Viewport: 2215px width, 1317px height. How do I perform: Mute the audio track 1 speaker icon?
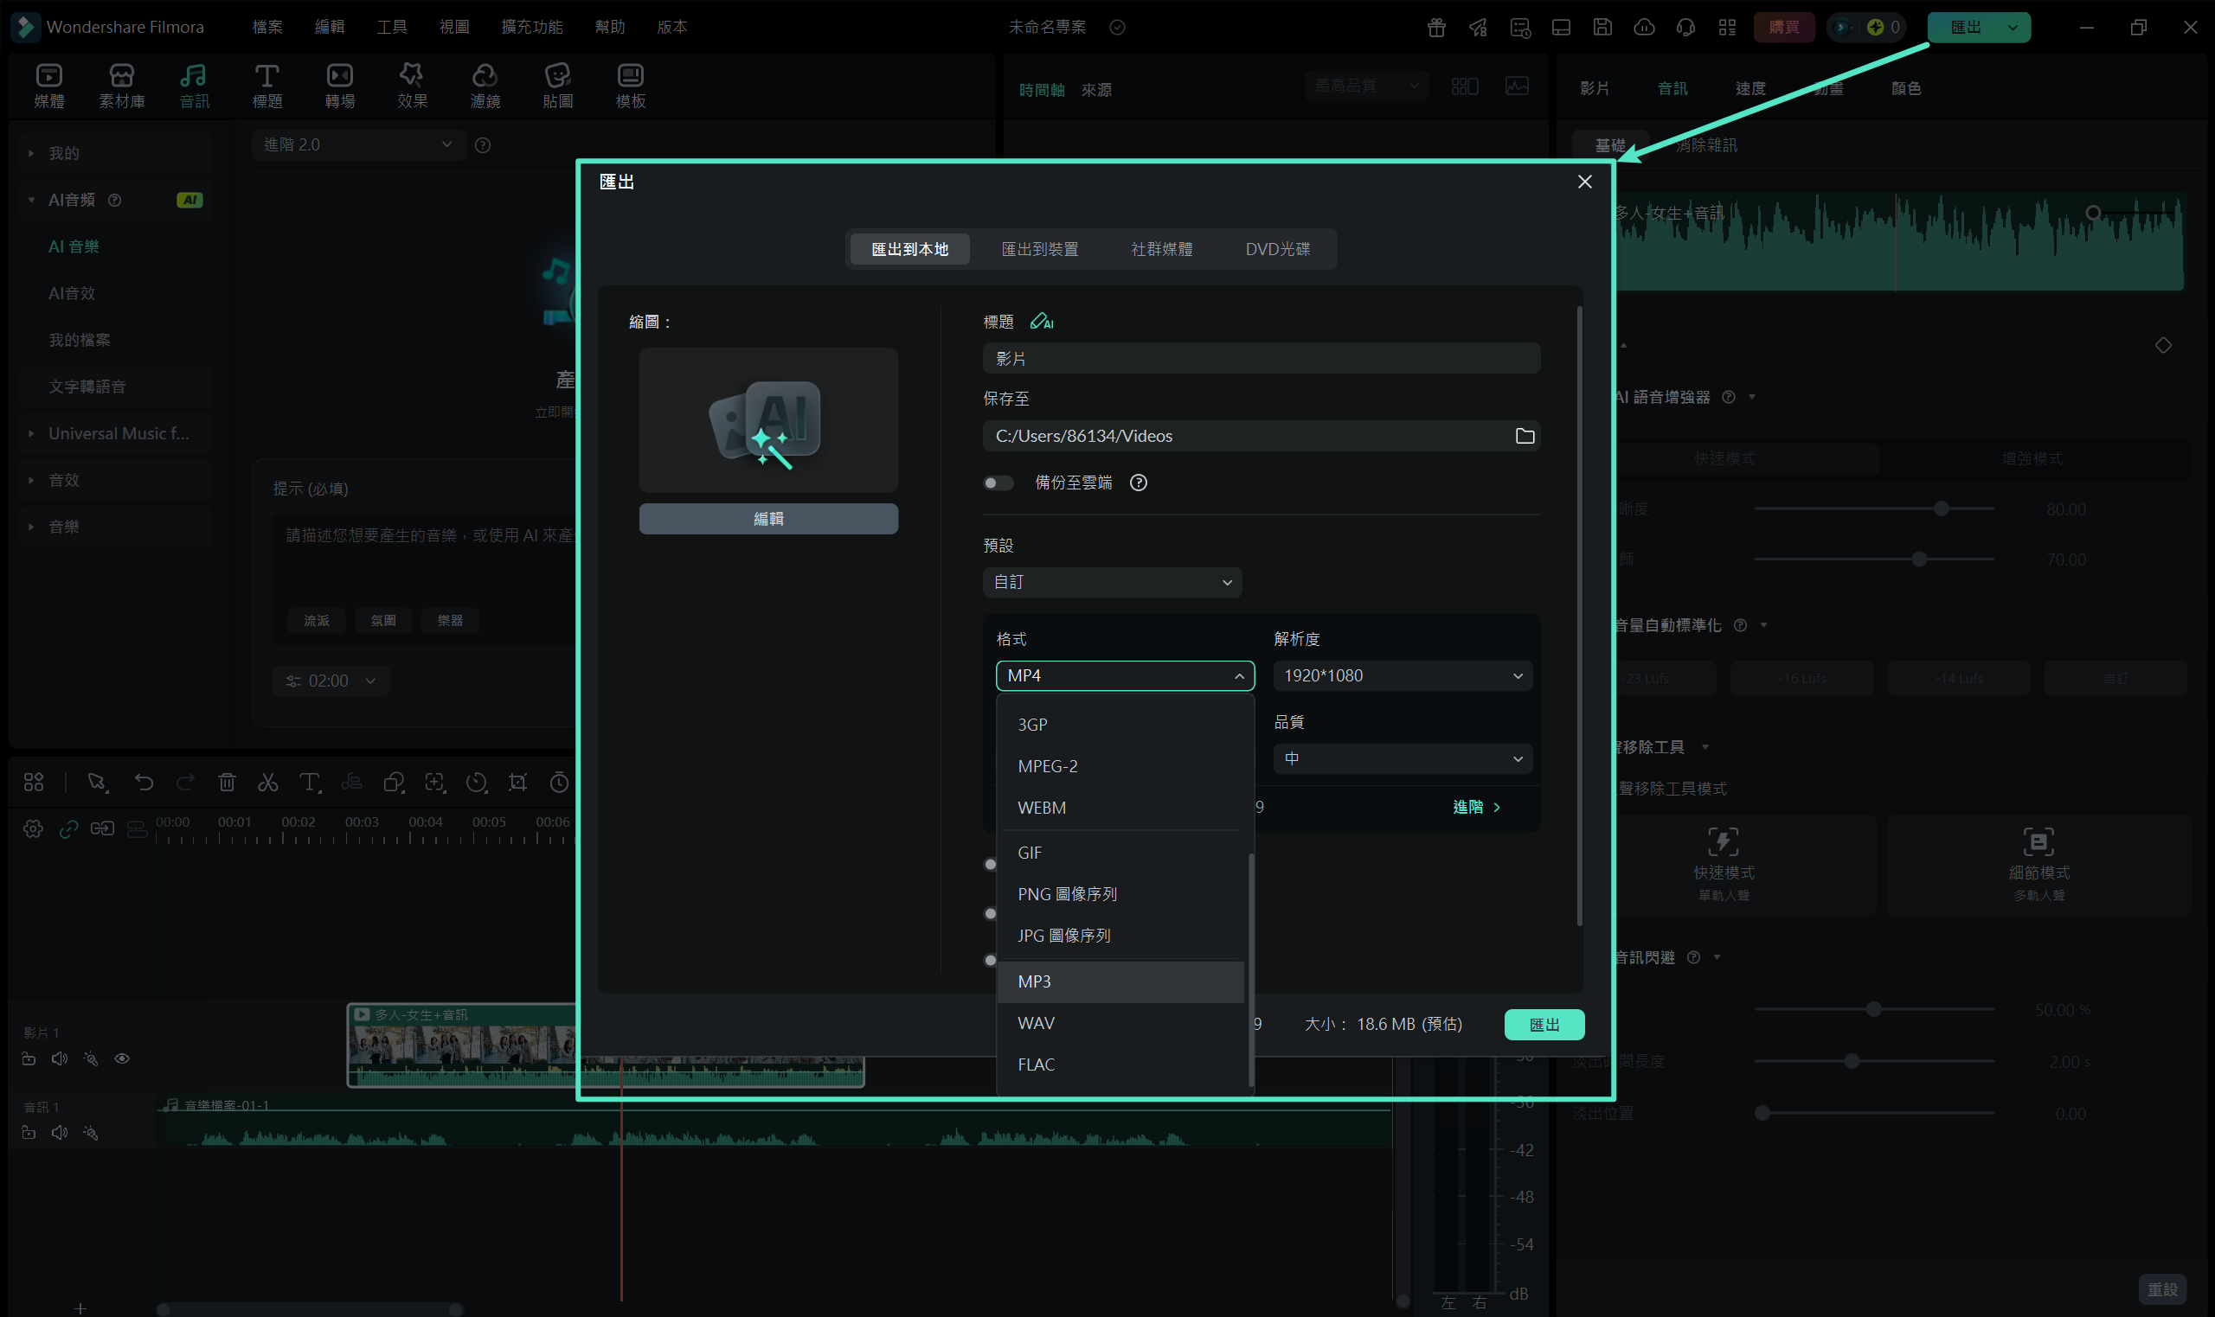click(x=60, y=1133)
